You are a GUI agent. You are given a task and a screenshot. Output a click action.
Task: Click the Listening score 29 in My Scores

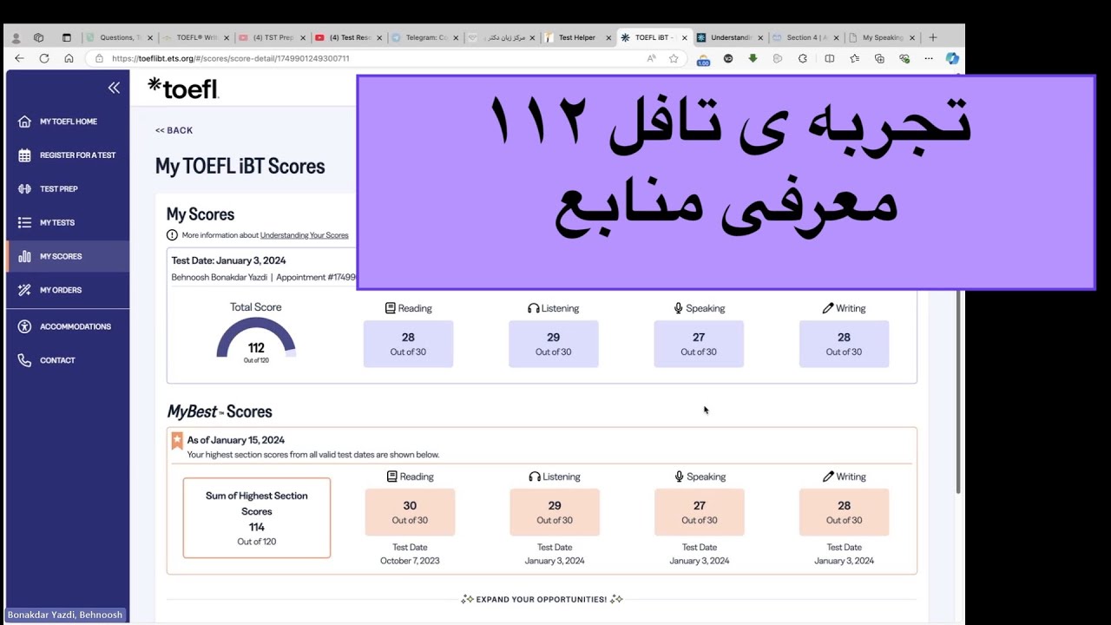(x=553, y=344)
